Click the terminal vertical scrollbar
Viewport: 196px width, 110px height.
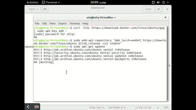tap(168, 64)
